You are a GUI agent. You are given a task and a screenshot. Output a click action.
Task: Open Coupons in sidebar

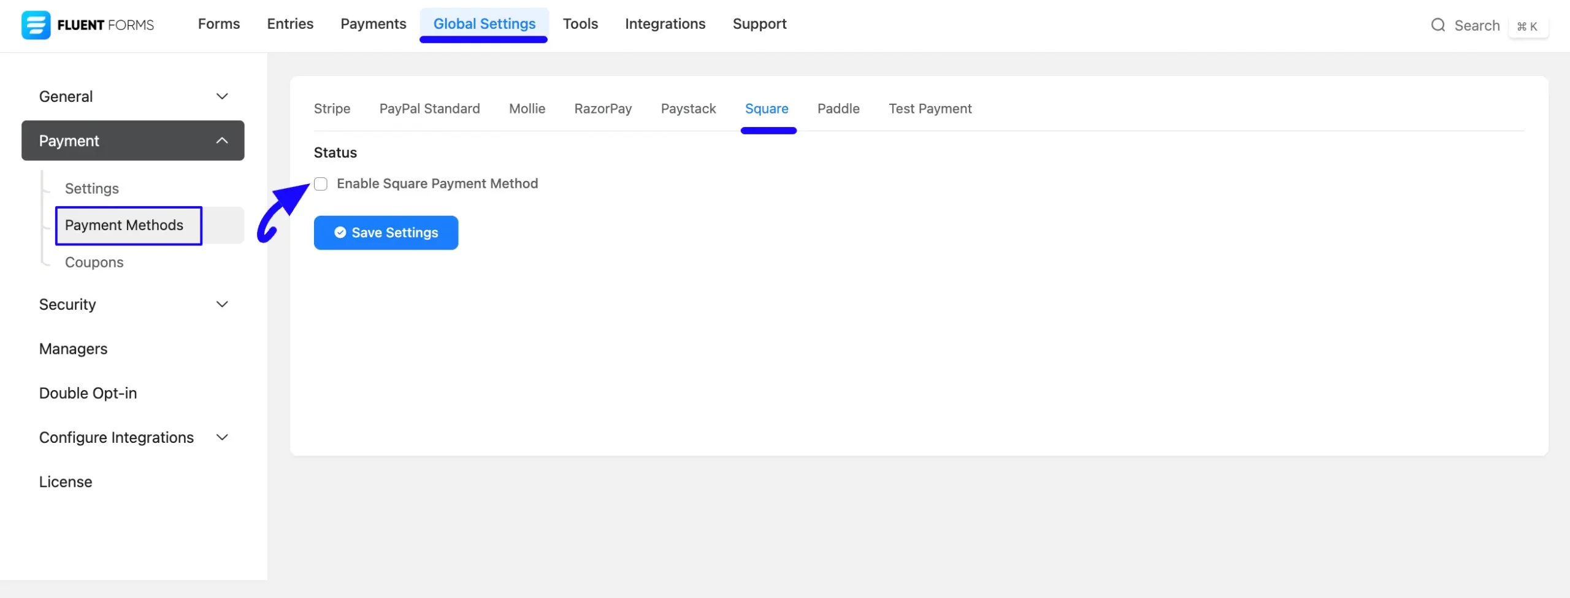coord(94,263)
